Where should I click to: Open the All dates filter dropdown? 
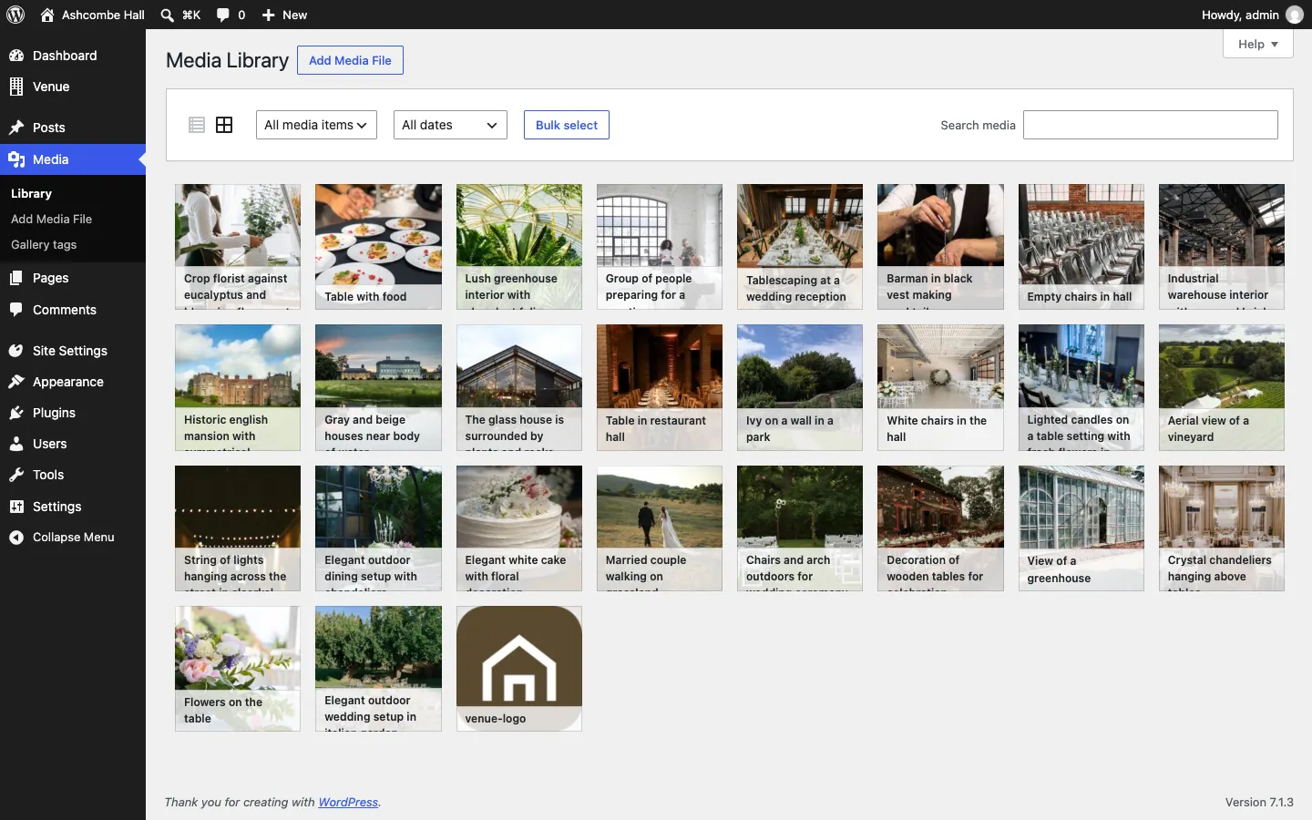[x=450, y=125]
